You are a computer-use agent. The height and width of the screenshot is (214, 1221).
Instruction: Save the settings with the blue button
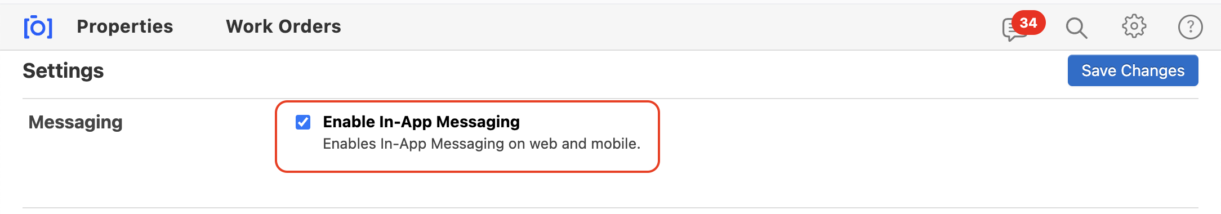click(1133, 70)
